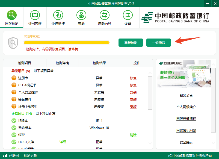Click the warning icon next to CFCA根证书

[14, 85]
